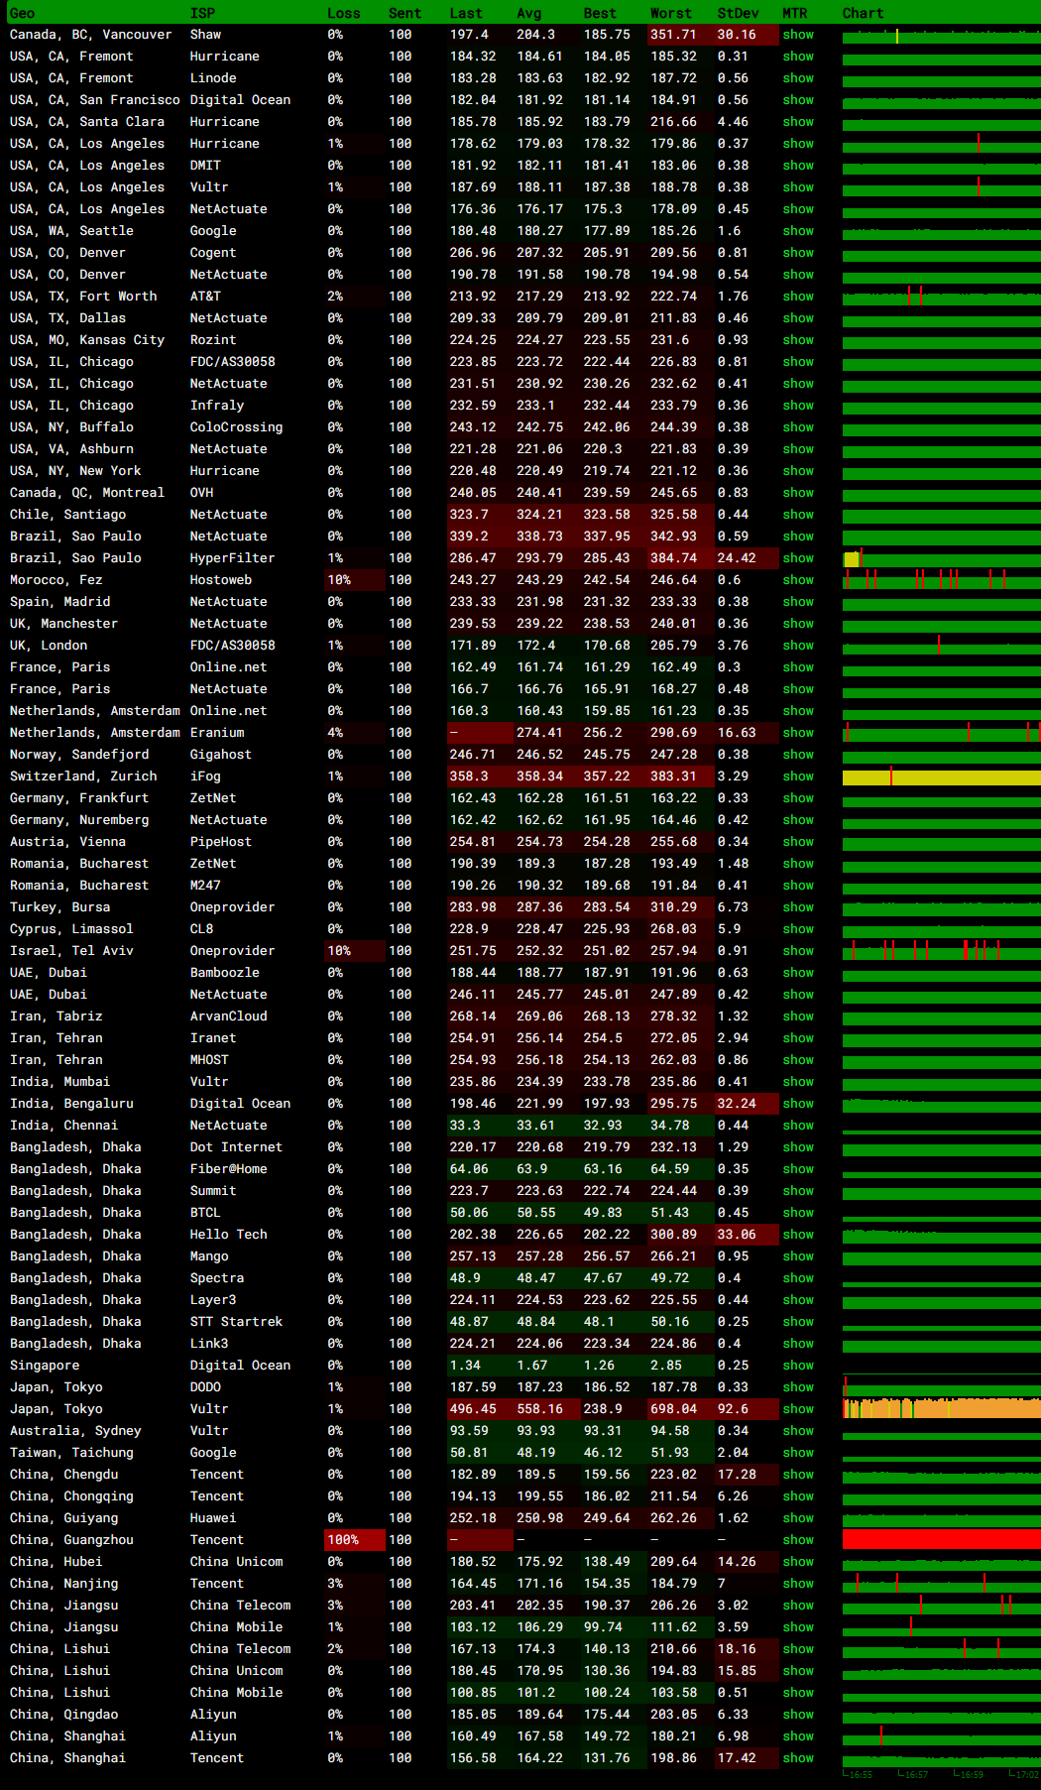Click the Chart column header
The image size is (1041, 1790).
[x=863, y=13]
